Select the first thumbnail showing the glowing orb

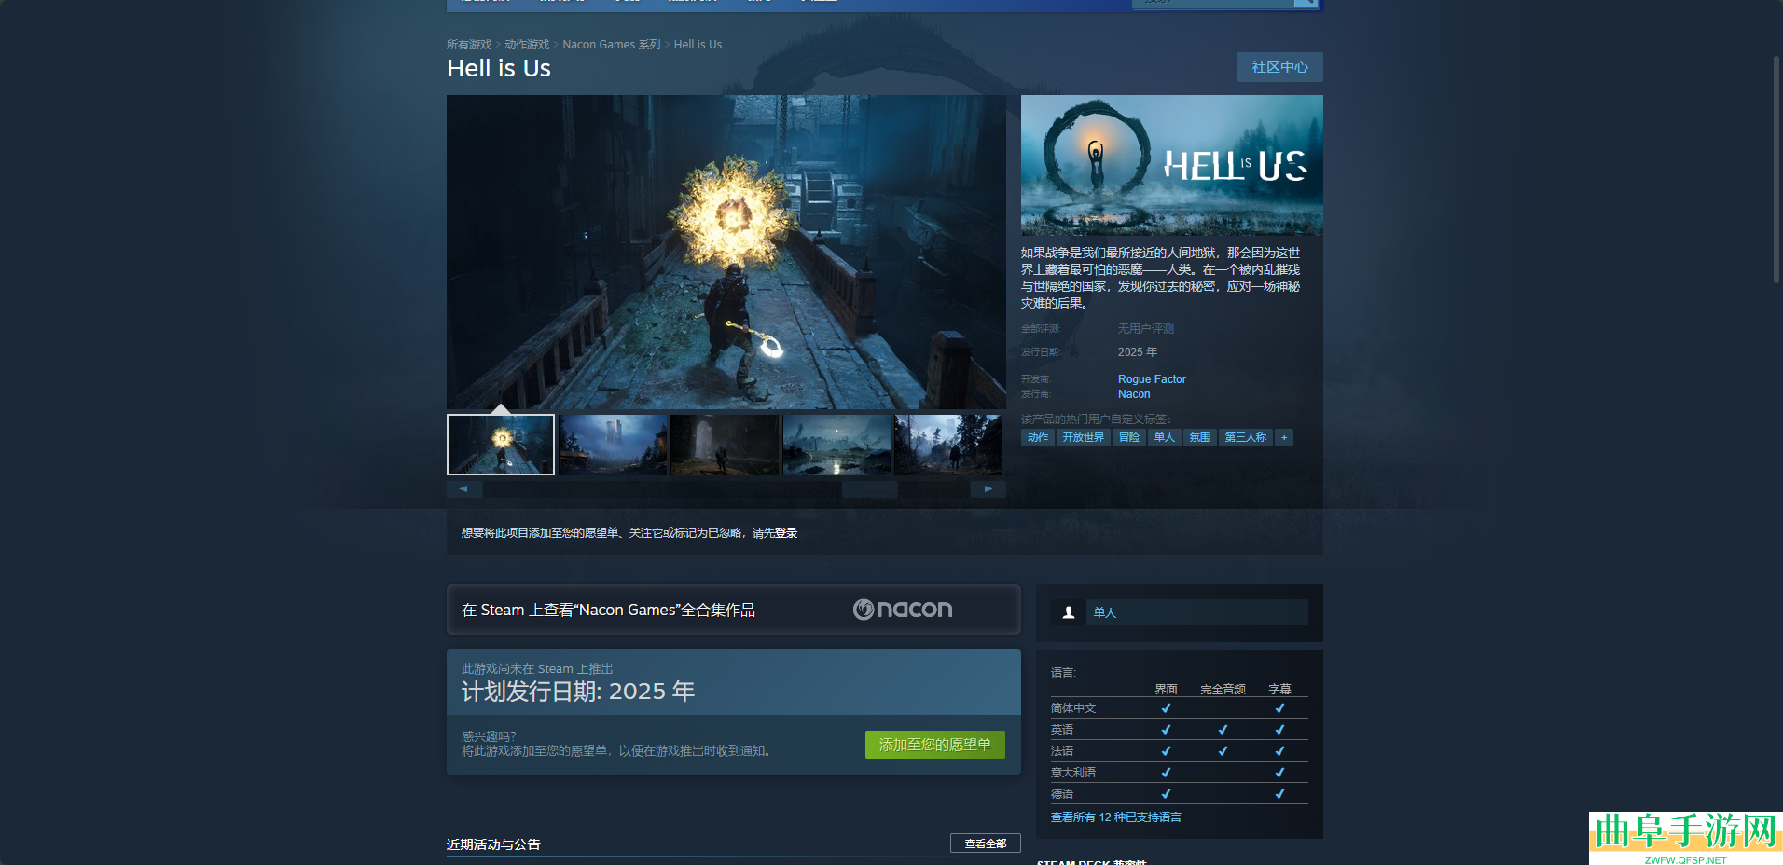coord(501,445)
